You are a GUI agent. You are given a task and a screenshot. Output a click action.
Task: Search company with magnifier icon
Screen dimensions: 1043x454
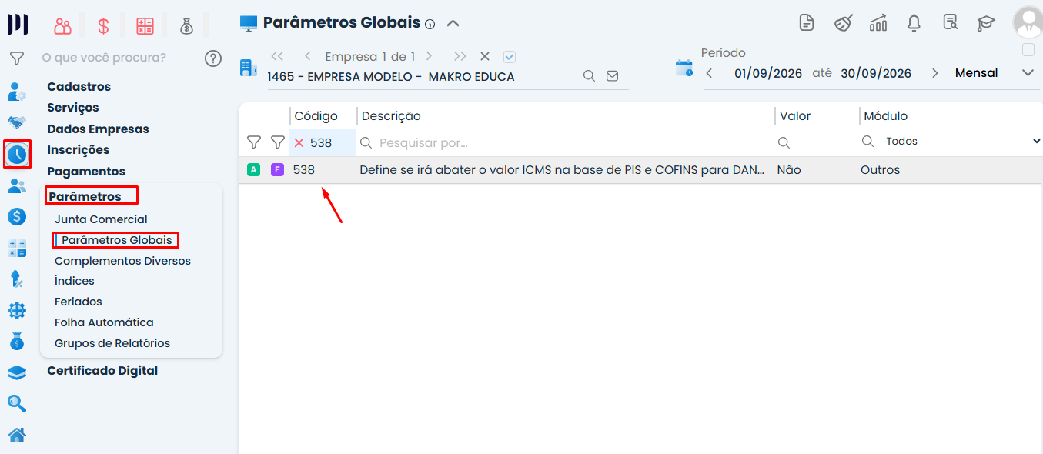pyautogui.click(x=589, y=76)
